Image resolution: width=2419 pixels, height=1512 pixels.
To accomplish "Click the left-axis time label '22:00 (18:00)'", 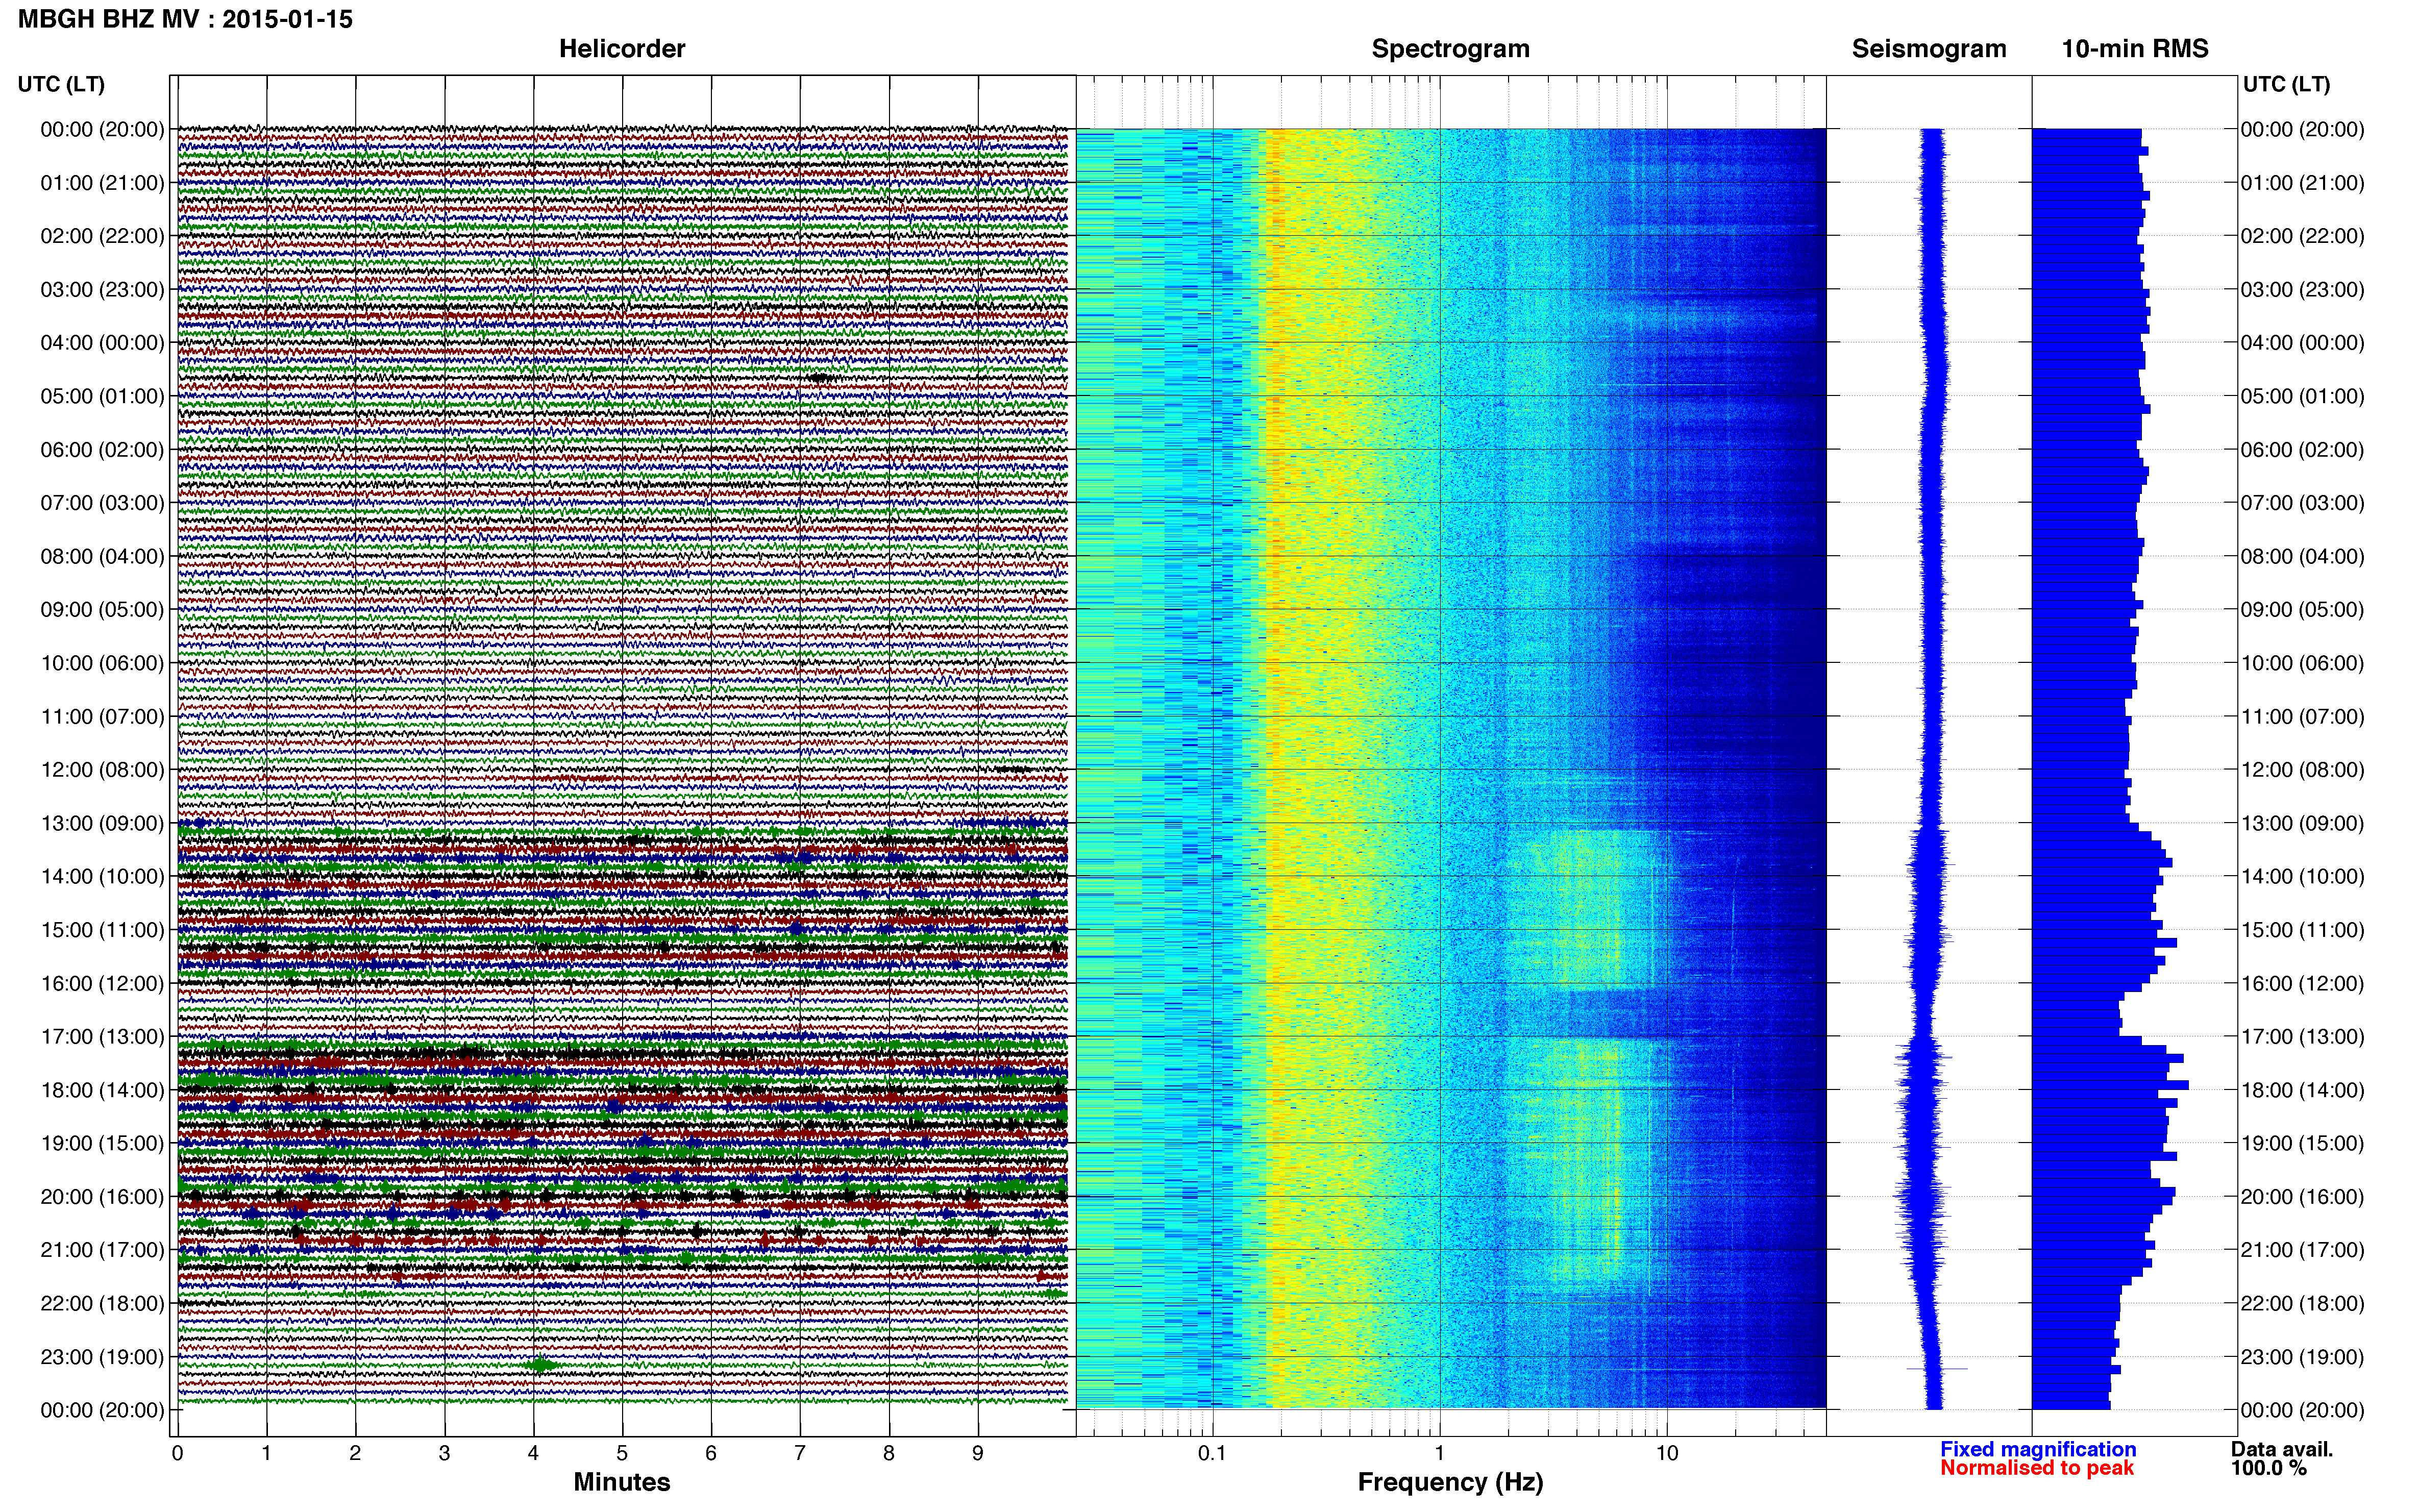I will coord(102,1303).
